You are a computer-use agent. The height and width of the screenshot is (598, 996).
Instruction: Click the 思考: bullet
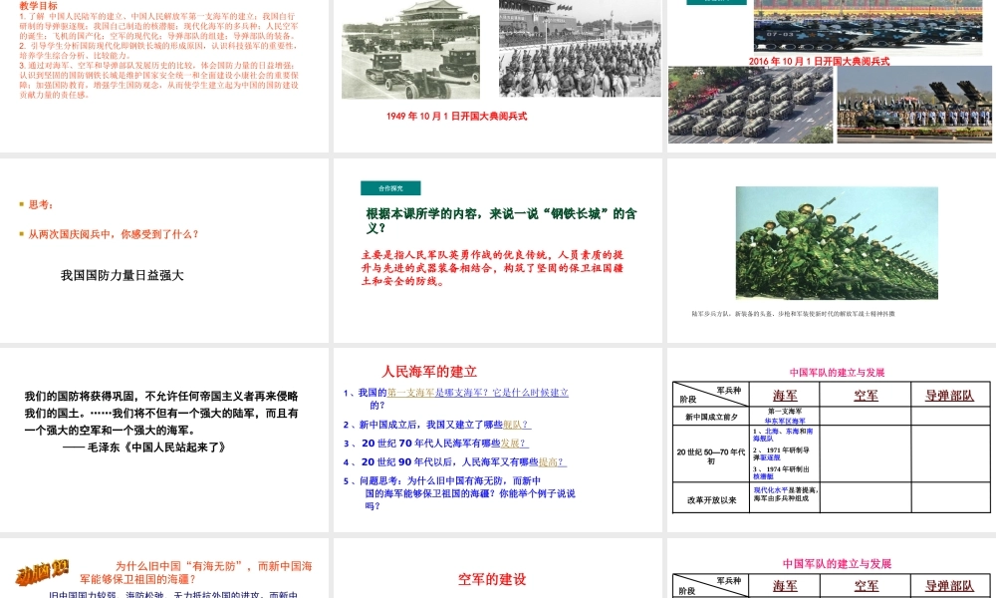click(x=36, y=204)
